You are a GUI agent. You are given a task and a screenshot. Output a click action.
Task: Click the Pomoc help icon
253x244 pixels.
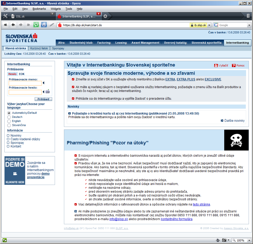[234, 65]
